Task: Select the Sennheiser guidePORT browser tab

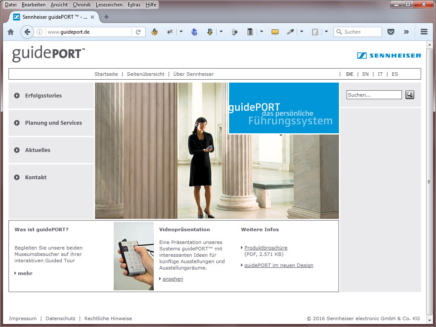Action: (54, 17)
